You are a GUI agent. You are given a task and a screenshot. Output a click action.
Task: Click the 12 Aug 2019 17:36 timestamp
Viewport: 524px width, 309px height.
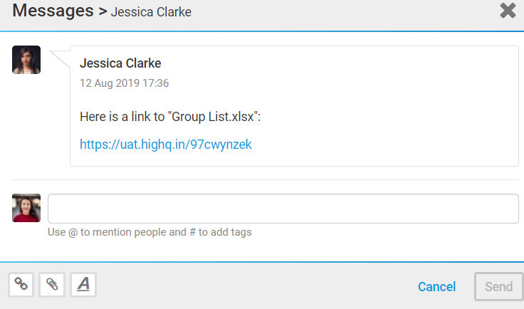[125, 83]
